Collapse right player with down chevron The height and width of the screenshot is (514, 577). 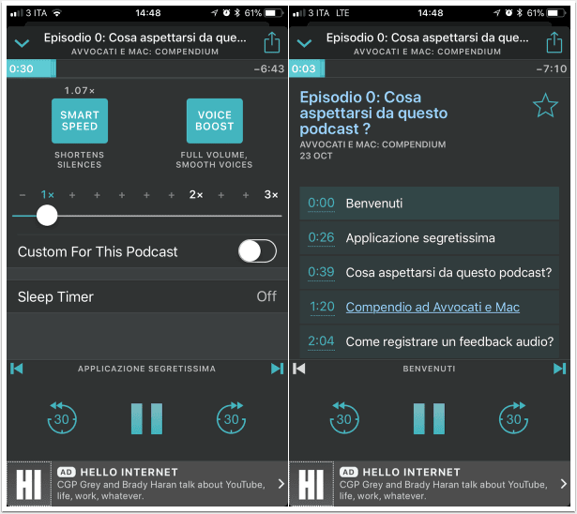[x=304, y=43]
